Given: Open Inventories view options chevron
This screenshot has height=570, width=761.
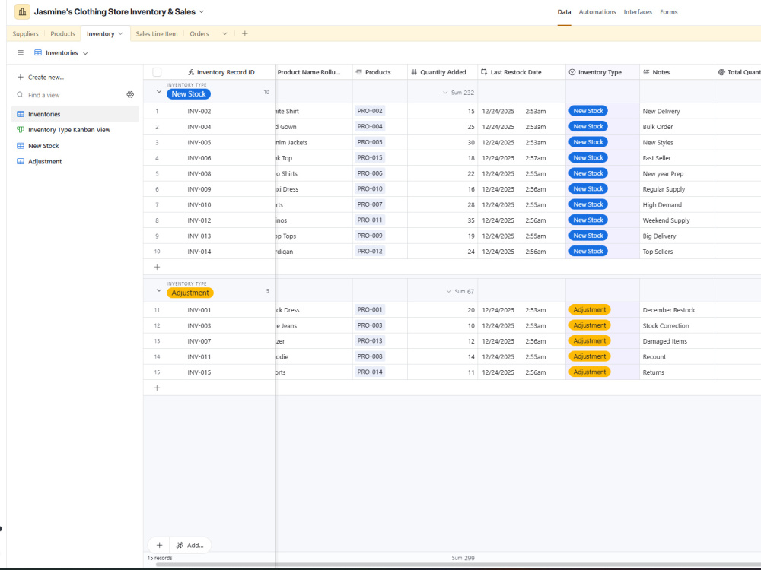Looking at the screenshot, I should [85, 53].
